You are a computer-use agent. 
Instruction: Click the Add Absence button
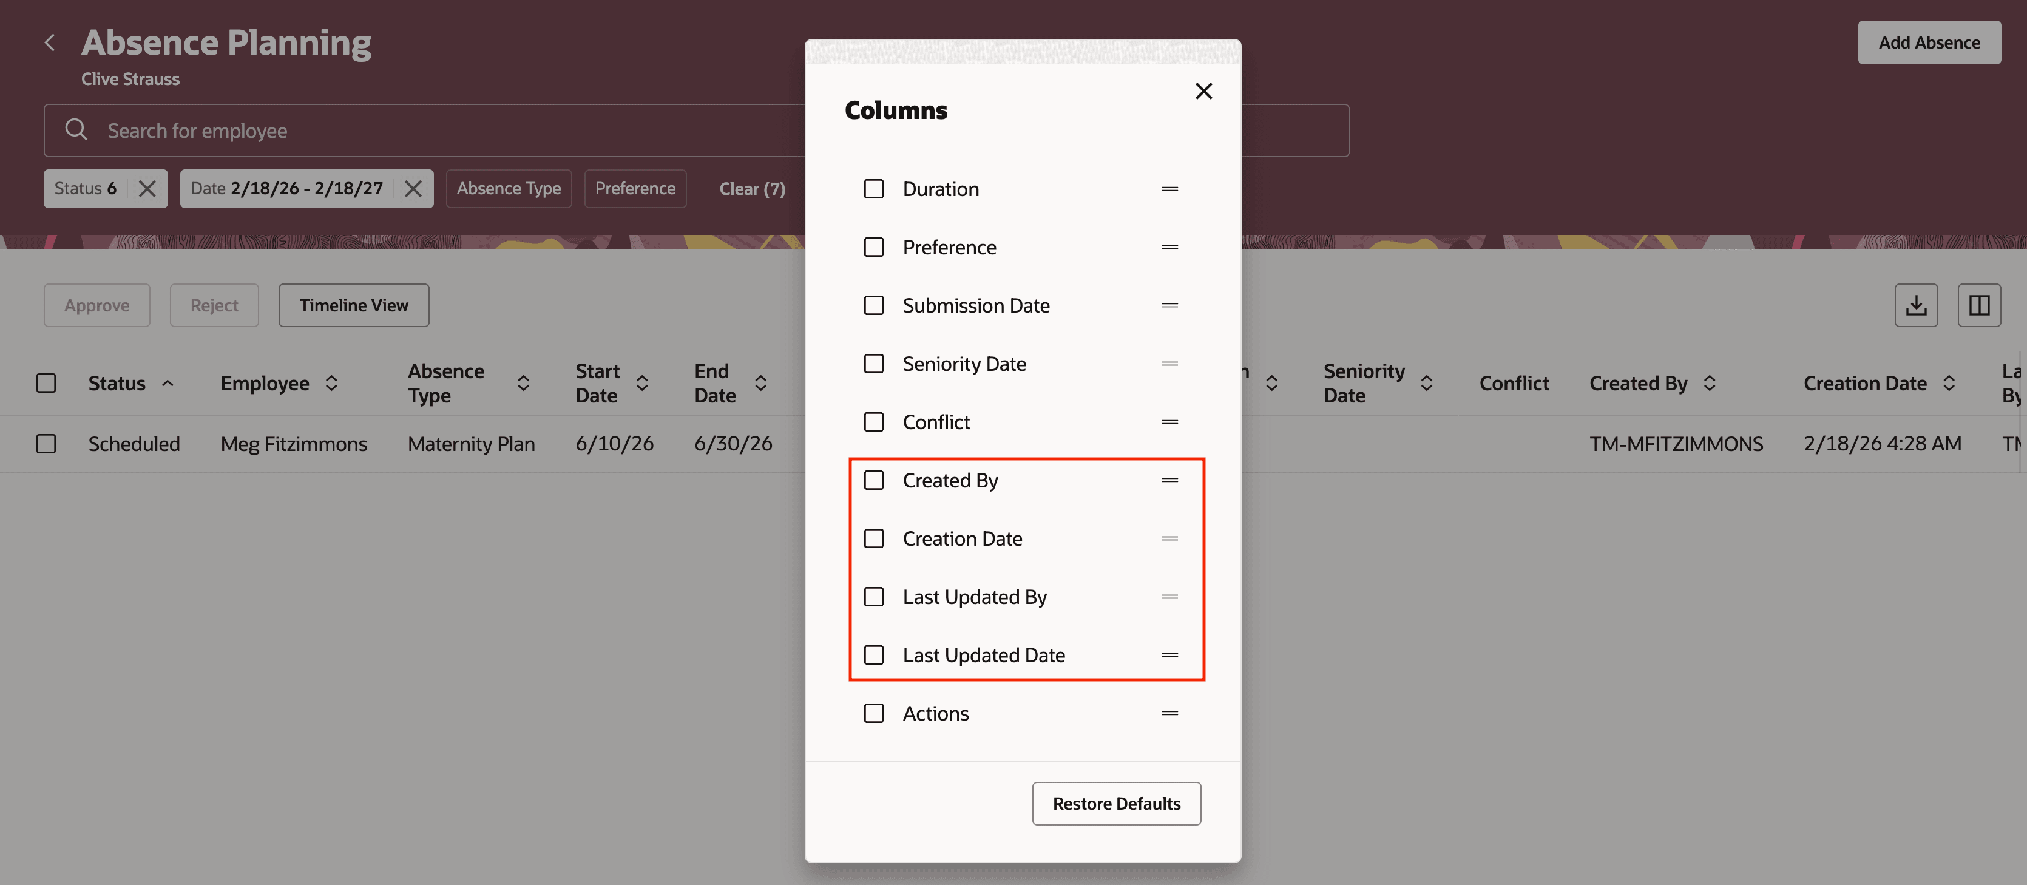pos(1929,42)
